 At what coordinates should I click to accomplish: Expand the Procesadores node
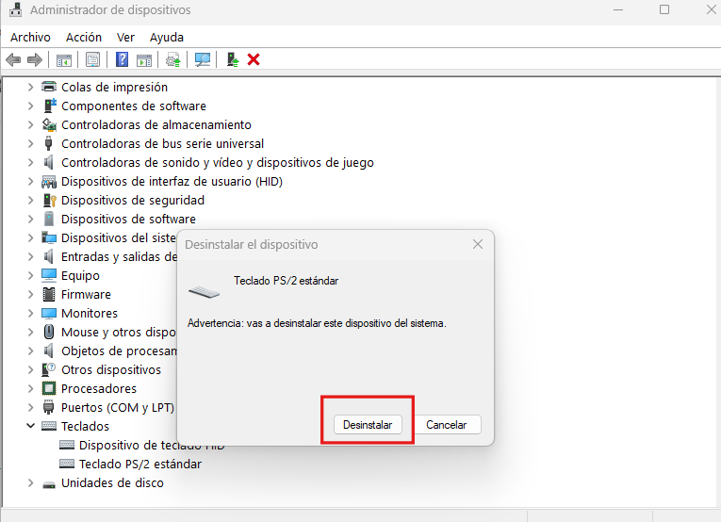click(30, 388)
